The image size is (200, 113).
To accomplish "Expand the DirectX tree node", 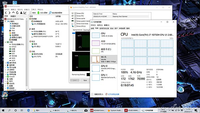I will click(x=5, y=77).
